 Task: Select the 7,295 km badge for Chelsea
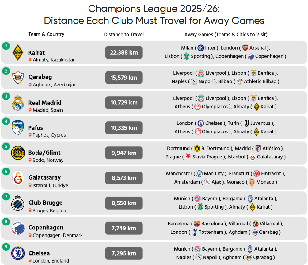[124, 253]
